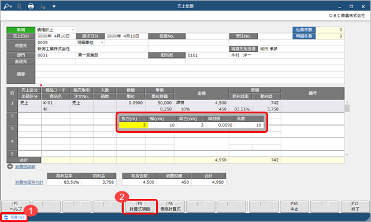
Task: Select row number 4 header
Action: click(x=12, y=145)
